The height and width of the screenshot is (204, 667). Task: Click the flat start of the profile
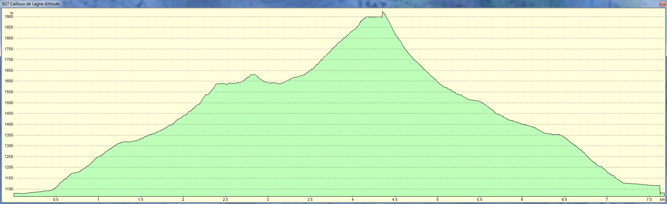[21, 193]
